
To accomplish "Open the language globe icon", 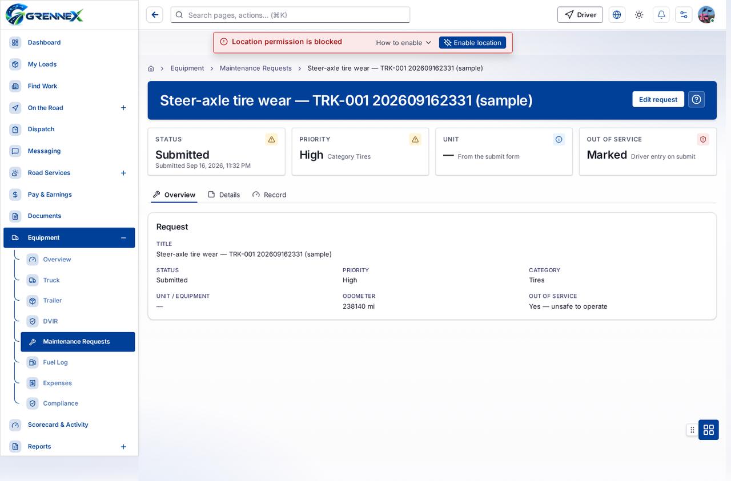I will pyautogui.click(x=617, y=15).
